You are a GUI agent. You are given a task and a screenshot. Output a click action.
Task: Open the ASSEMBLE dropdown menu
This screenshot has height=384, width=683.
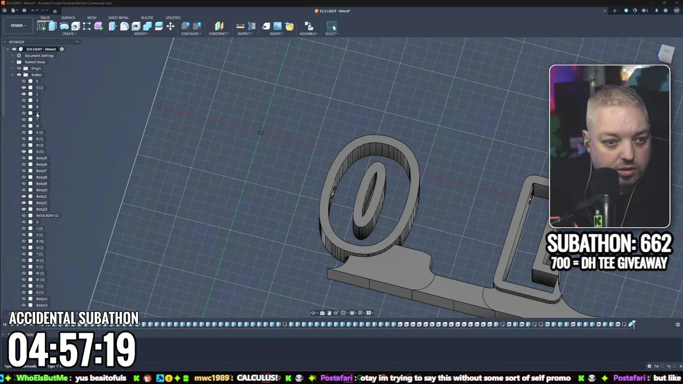[x=308, y=34]
